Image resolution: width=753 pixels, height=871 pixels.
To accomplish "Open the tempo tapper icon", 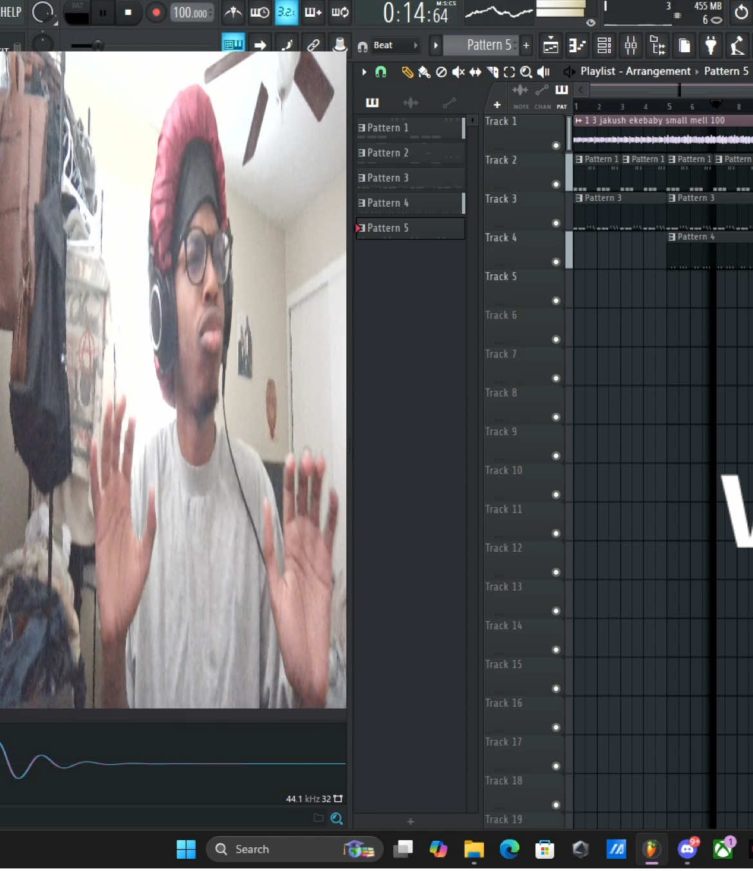I will pos(737,45).
